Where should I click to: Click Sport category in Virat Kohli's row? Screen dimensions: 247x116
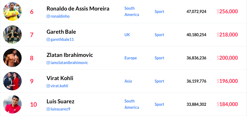[x=159, y=81]
